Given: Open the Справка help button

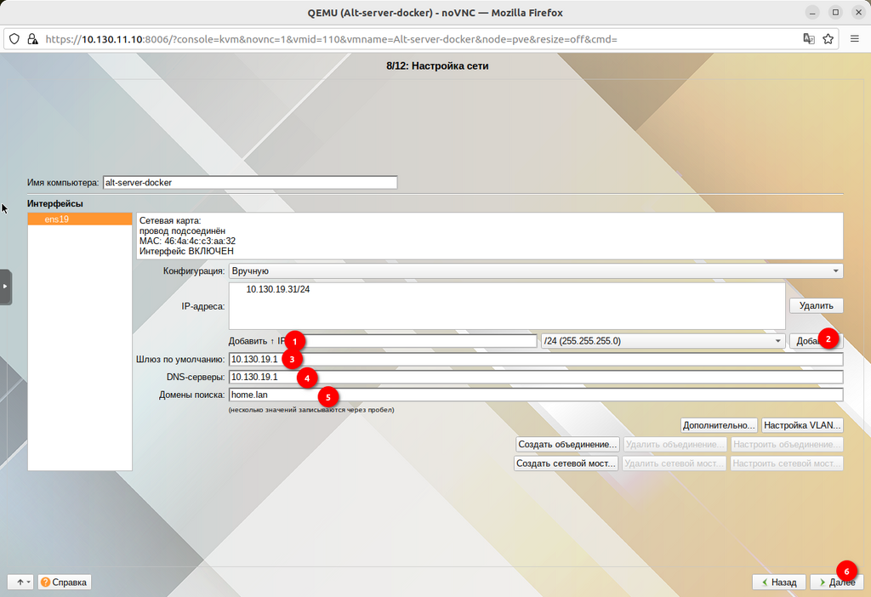Looking at the screenshot, I should 64,583.
